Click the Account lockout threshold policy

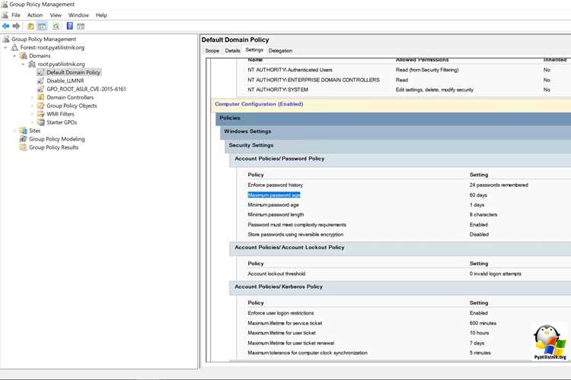tap(276, 274)
